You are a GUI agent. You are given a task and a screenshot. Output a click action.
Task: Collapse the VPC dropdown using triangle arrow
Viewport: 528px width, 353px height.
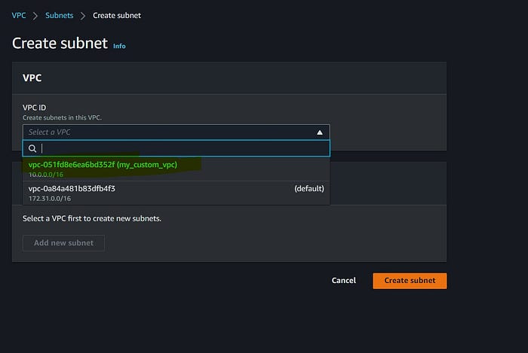pyautogui.click(x=320, y=132)
